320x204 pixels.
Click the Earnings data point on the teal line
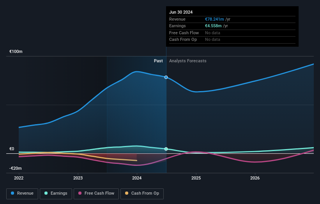coord(166,149)
